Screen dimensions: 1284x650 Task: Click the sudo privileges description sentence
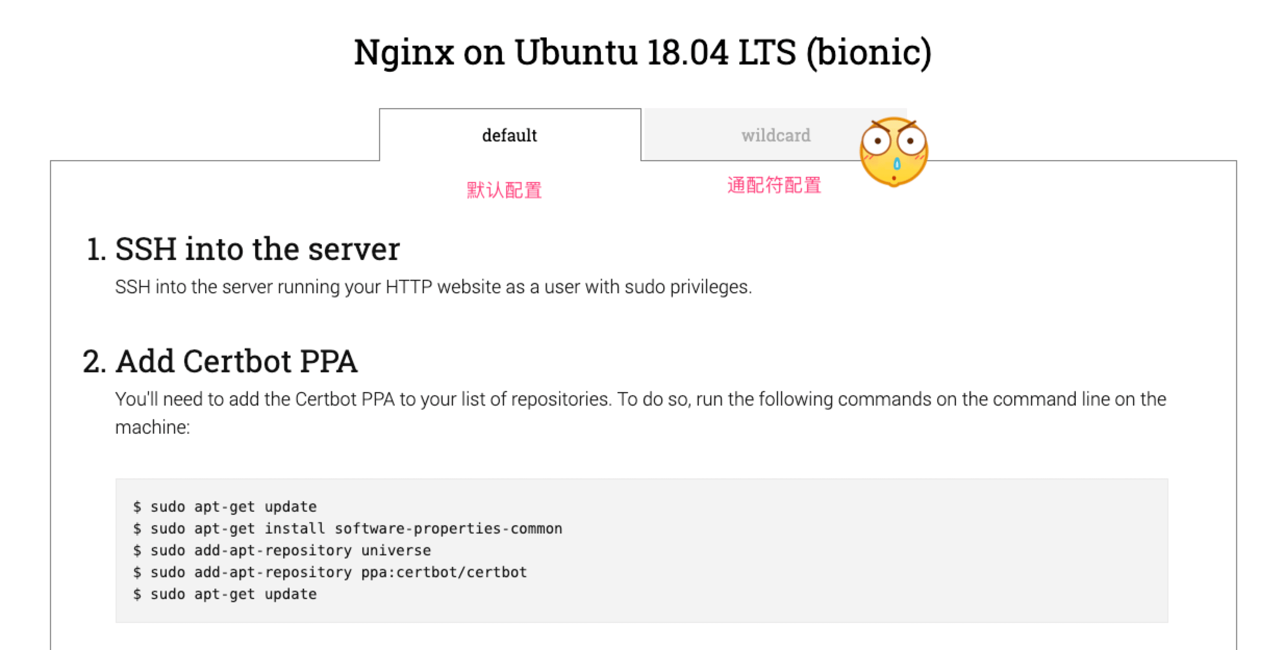pyautogui.click(x=433, y=287)
